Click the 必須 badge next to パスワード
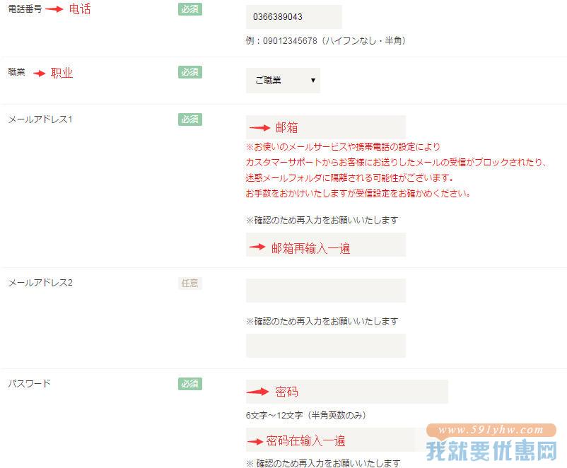Screen dimensions: 567x468 [190, 384]
